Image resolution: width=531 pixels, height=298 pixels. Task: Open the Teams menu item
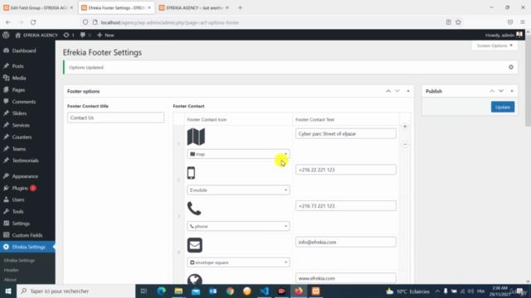click(19, 149)
